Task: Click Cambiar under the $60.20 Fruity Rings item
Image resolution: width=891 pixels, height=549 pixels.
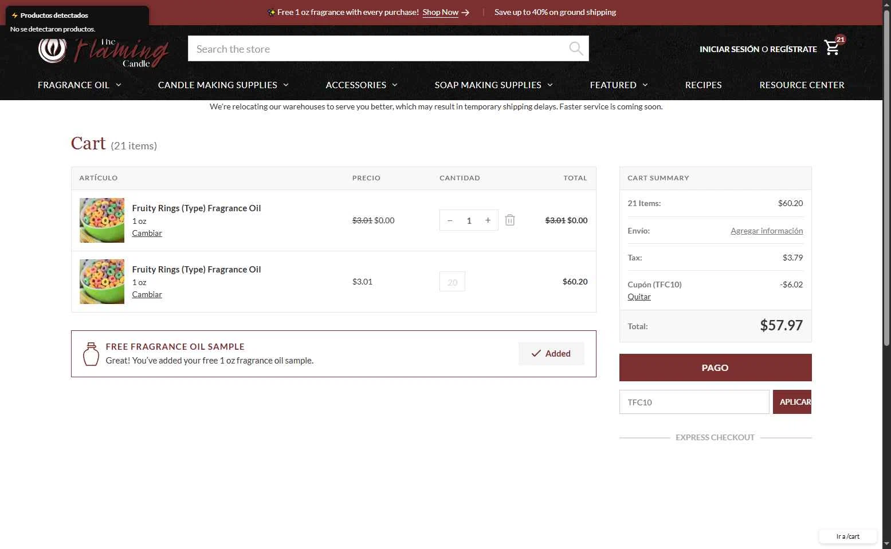Action: click(147, 294)
